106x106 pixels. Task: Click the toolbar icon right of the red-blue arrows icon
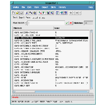click(44, 13)
